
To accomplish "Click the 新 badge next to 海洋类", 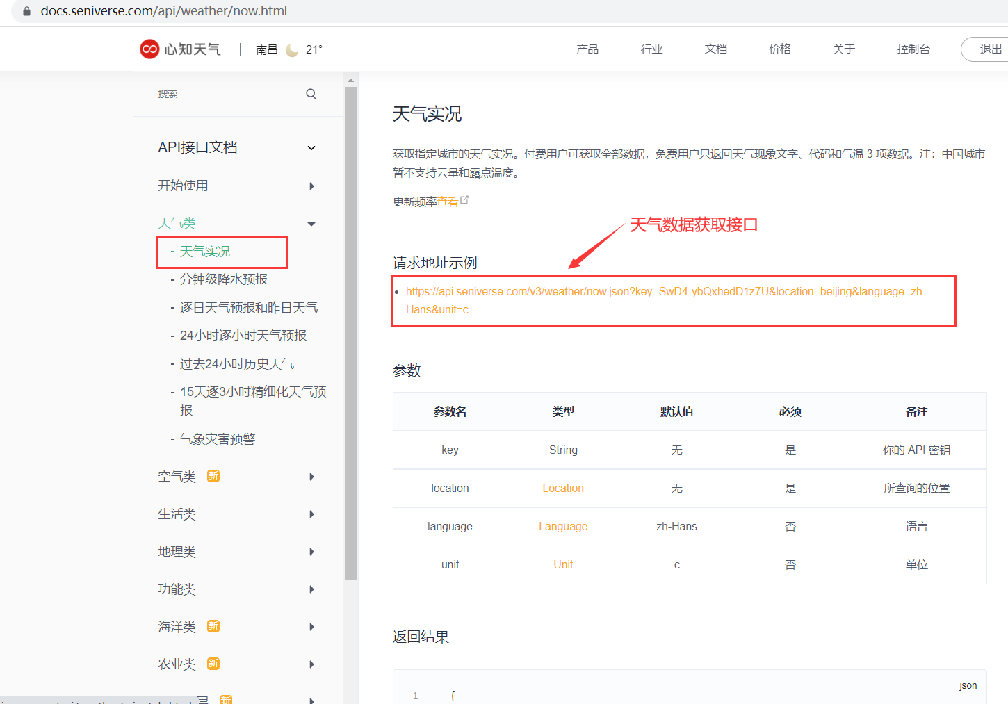I will 213,626.
